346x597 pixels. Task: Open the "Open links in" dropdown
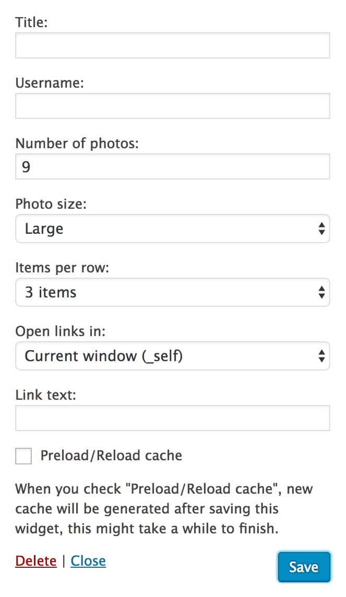172,356
